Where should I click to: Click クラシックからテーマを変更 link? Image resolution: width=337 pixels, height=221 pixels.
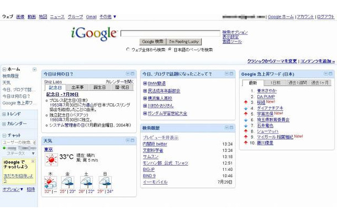tap(272, 61)
